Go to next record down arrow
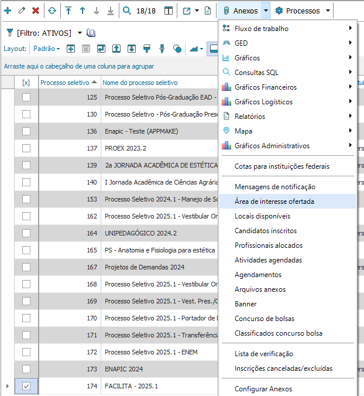364x396 pixels. [97, 11]
